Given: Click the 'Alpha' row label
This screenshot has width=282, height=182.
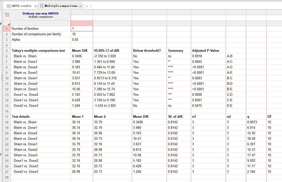Looking at the screenshot, I should point(16,40).
